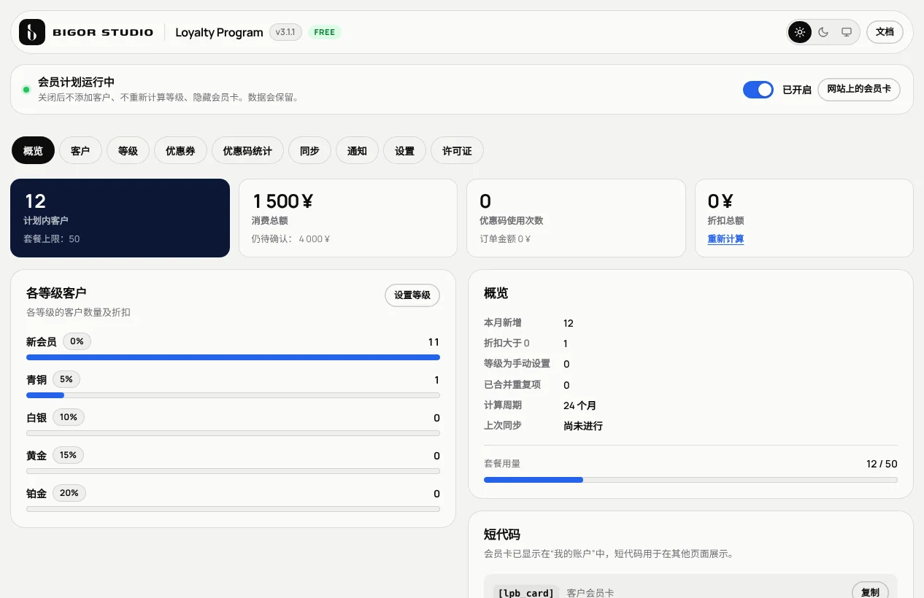Click the 各等级客户 heading

click(56, 293)
